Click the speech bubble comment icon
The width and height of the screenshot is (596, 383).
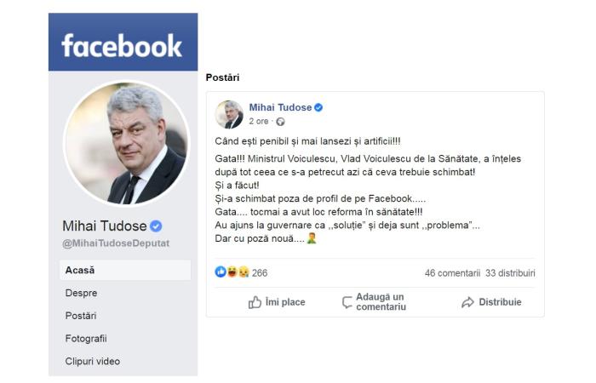point(347,302)
